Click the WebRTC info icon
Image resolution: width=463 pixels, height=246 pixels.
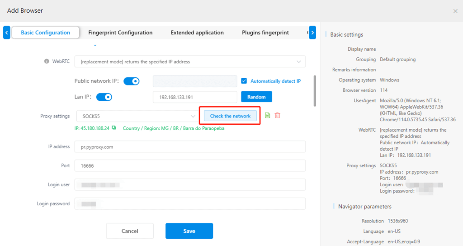47,61
